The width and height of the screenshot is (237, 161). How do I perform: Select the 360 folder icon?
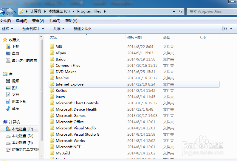52,47
